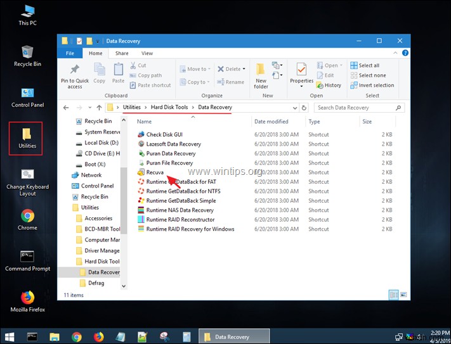Switch to the View ribbon tab

click(147, 53)
